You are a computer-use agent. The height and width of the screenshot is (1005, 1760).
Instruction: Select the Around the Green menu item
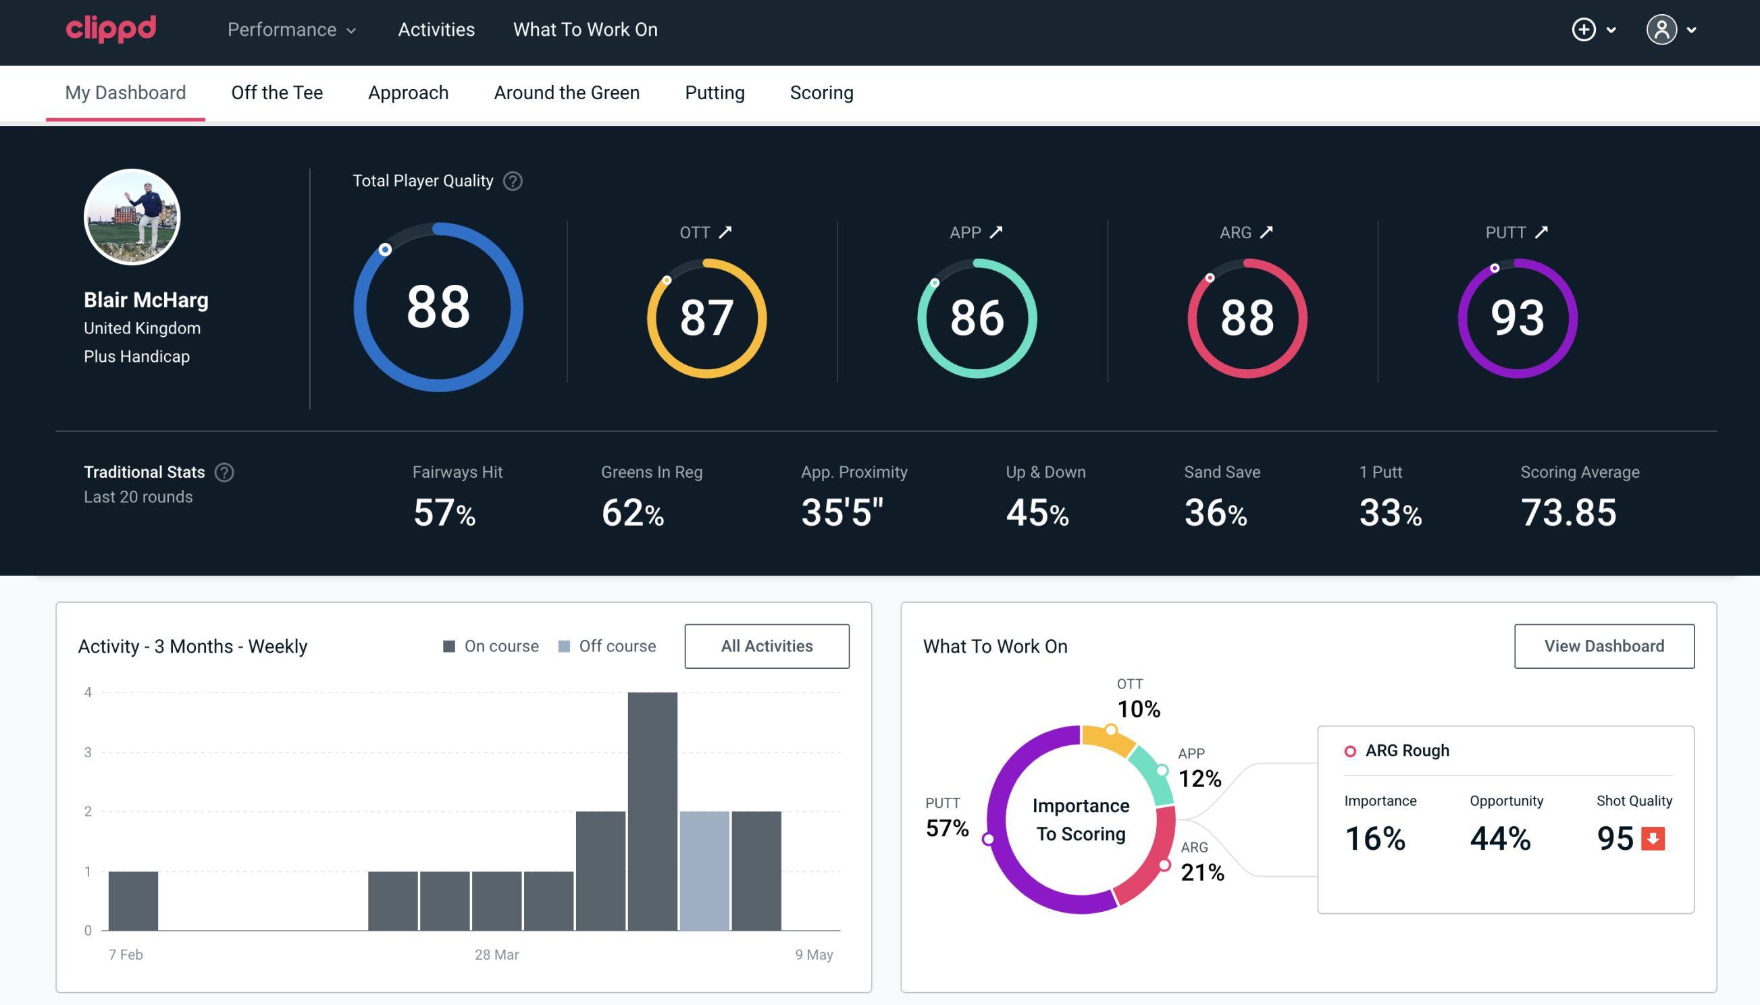coord(567,92)
